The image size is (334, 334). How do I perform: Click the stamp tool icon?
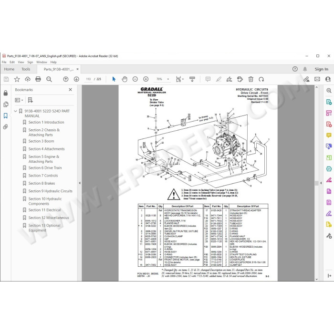pyautogui.click(x=240, y=79)
